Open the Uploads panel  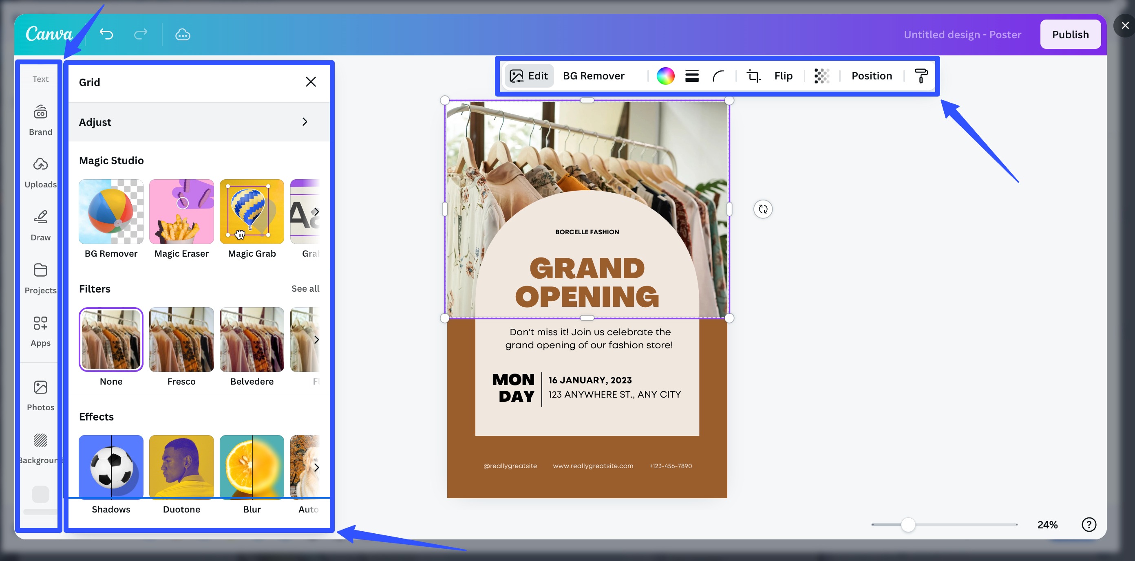[x=40, y=173]
